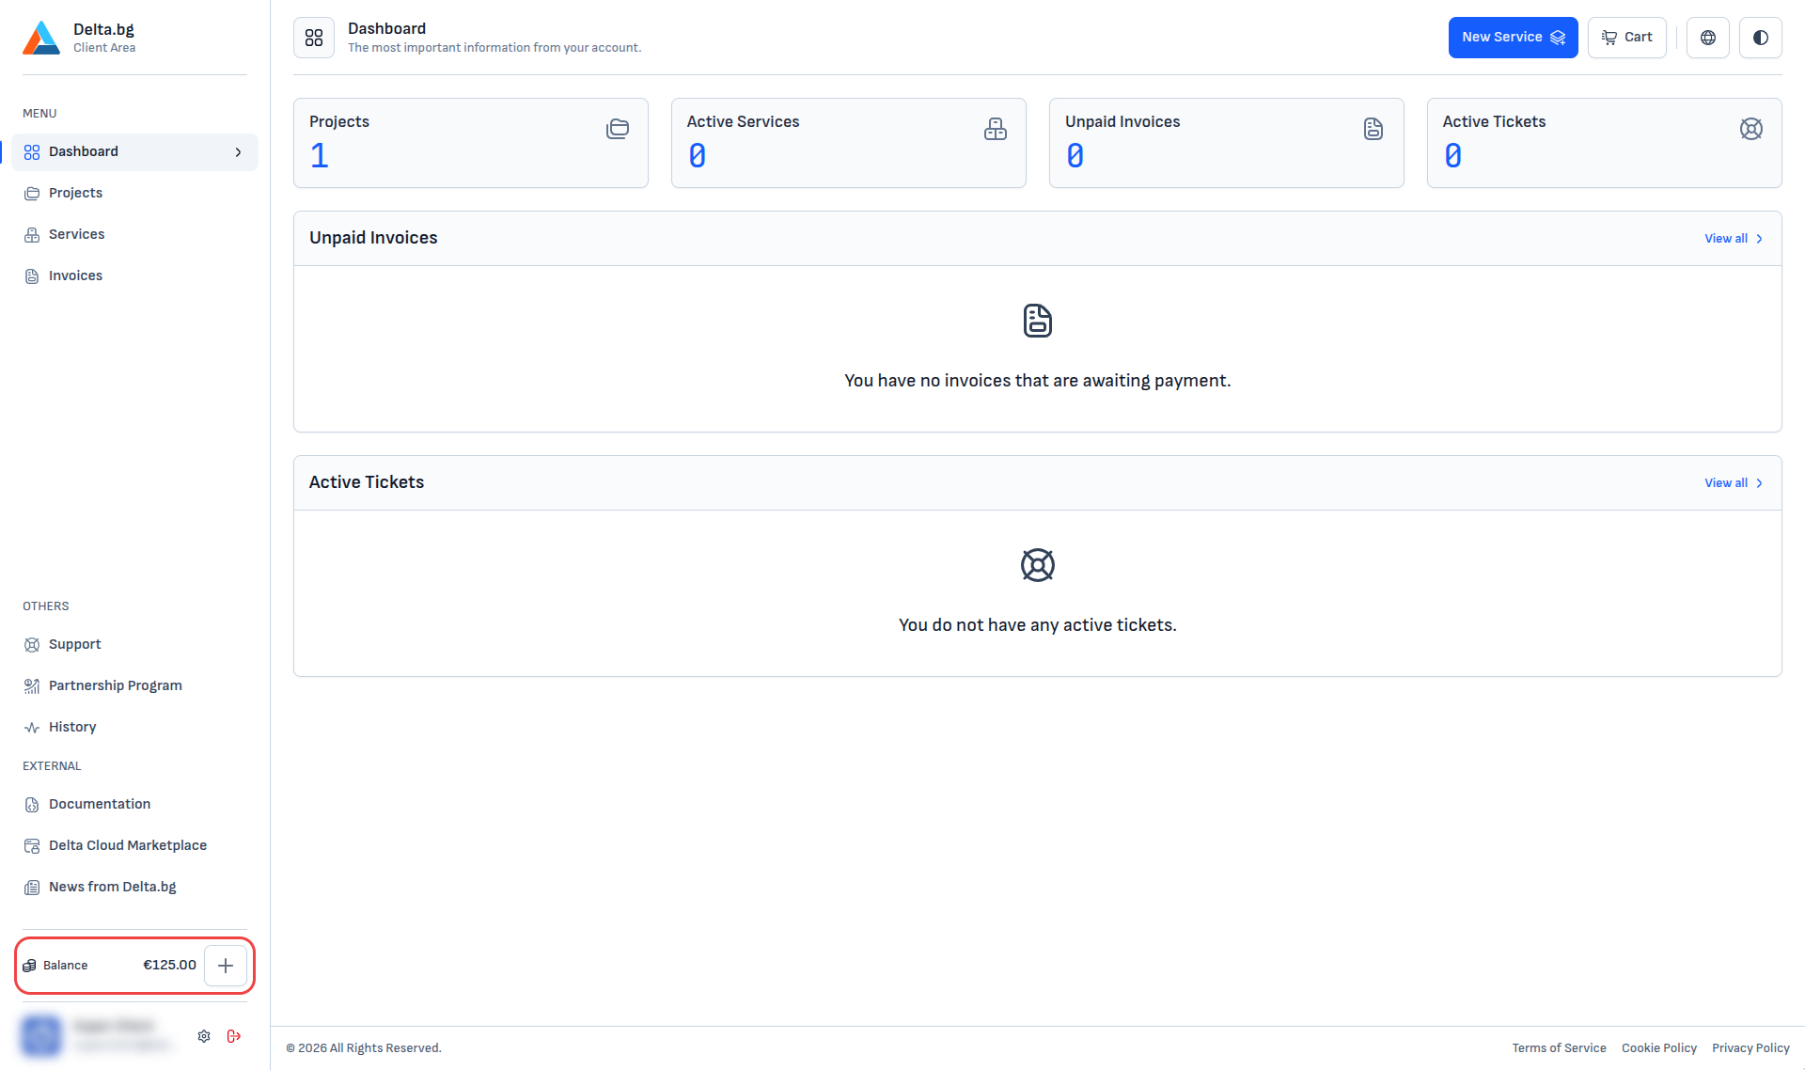Click the empty tickets lifebuoy icon
The image size is (1805, 1070).
tap(1038, 565)
